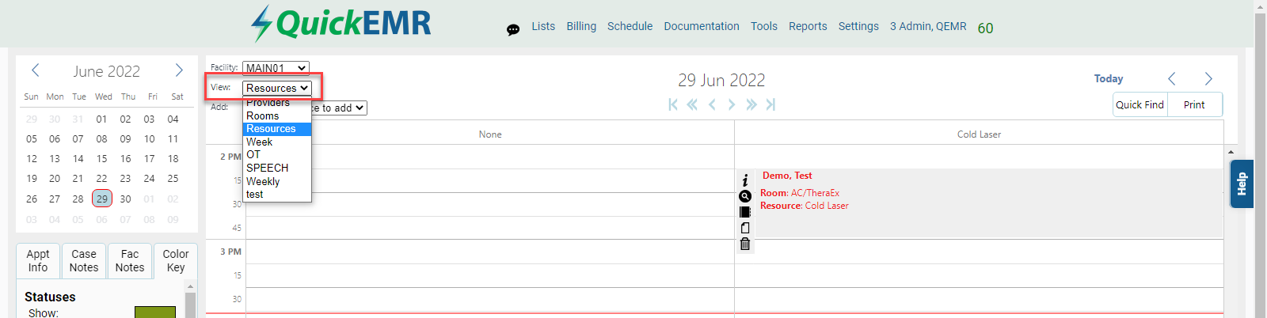This screenshot has width=1267, height=318.
Task: Select June 30 in mini calendar
Action: coord(125,199)
